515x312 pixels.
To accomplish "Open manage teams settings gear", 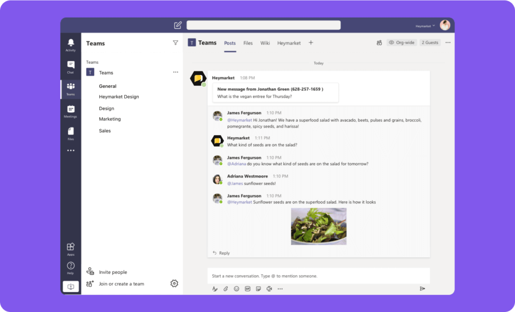I will click(x=174, y=283).
